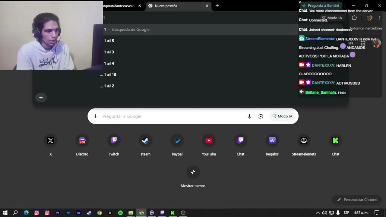386x217 pixels.
Task: Open the Chrome three-dot menu
Action: [380, 18]
